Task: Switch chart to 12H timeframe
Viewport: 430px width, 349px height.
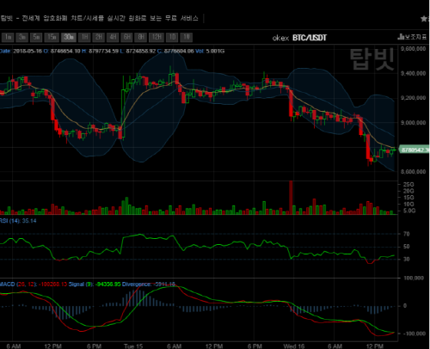Action: (x=157, y=37)
